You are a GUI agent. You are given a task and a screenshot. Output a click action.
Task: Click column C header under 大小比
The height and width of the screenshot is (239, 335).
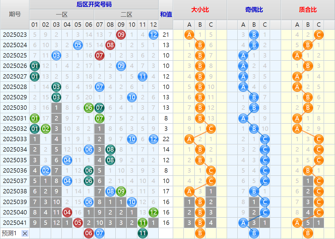point(211,25)
